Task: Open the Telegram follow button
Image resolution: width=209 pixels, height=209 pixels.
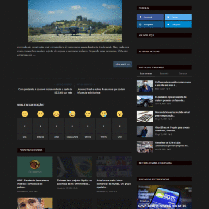Action: pyautogui.click(x=178, y=25)
